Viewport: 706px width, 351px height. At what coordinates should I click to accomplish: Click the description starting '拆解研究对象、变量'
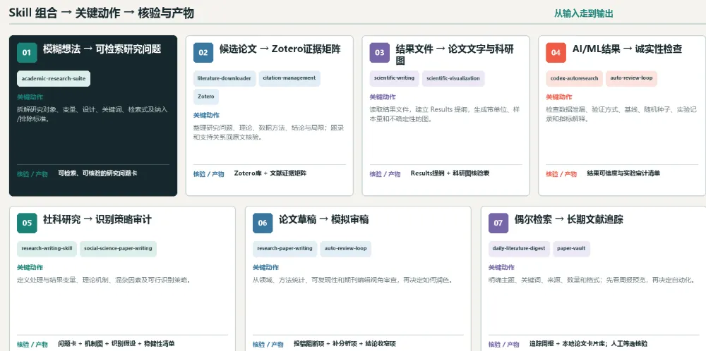tap(92, 114)
